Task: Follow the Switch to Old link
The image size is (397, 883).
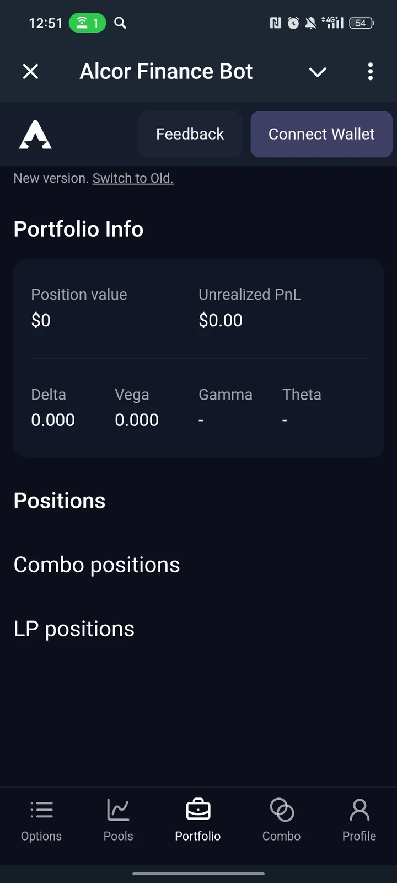Action: tap(133, 178)
